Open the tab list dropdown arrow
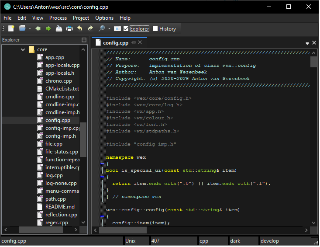This screenshot has height=247, width=320. [x=307, y=43]
